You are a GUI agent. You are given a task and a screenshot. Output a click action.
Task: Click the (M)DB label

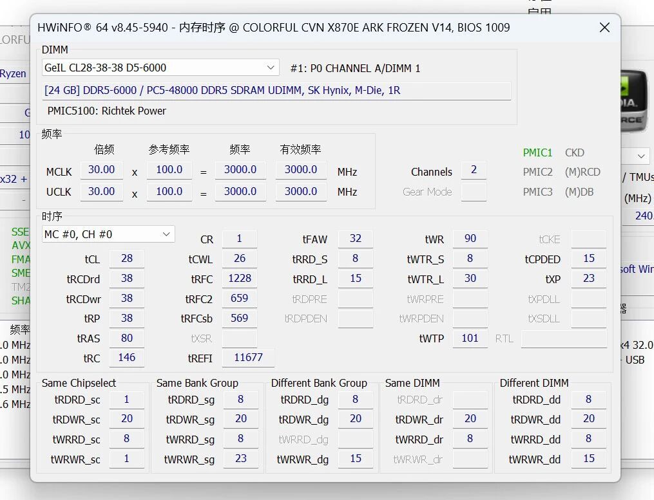pyautogui.click(x=579, y=192)
